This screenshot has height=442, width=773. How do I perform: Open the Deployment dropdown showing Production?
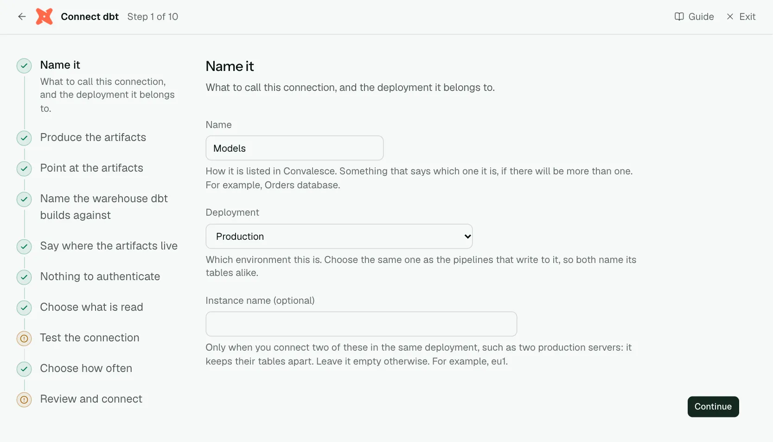339,237
